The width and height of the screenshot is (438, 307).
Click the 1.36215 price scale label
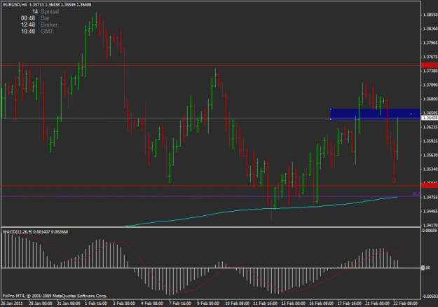click(x=430, y=127)
